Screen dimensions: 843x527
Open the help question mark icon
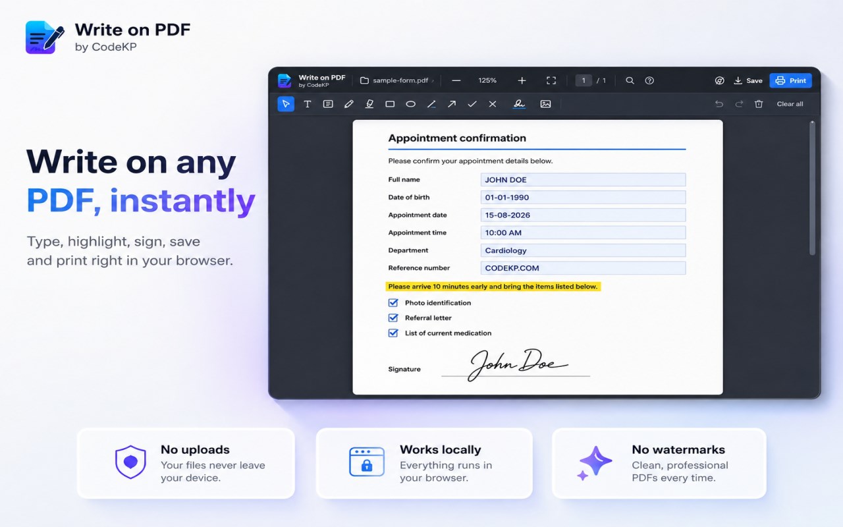click(x=649, y=80)
